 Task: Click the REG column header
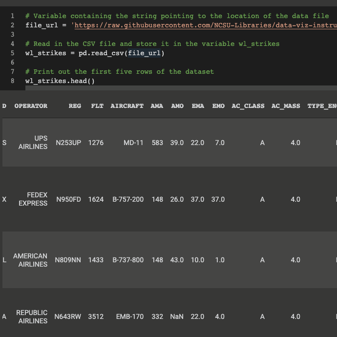[75, 106]
